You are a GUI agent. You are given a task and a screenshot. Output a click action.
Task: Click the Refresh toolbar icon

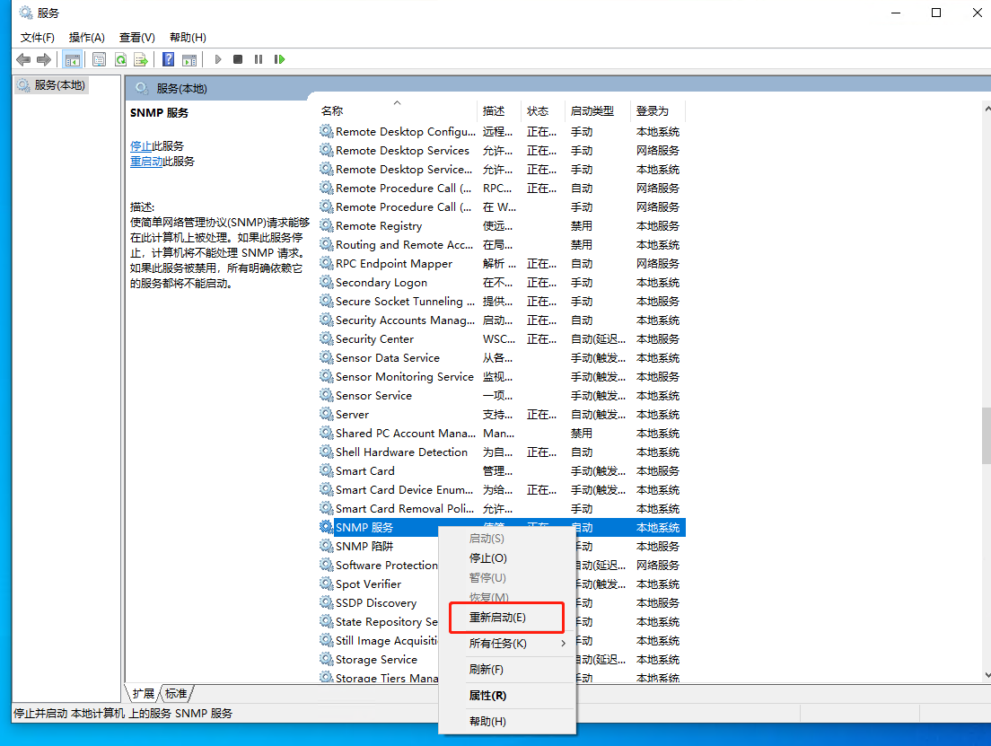coord(120,59)
